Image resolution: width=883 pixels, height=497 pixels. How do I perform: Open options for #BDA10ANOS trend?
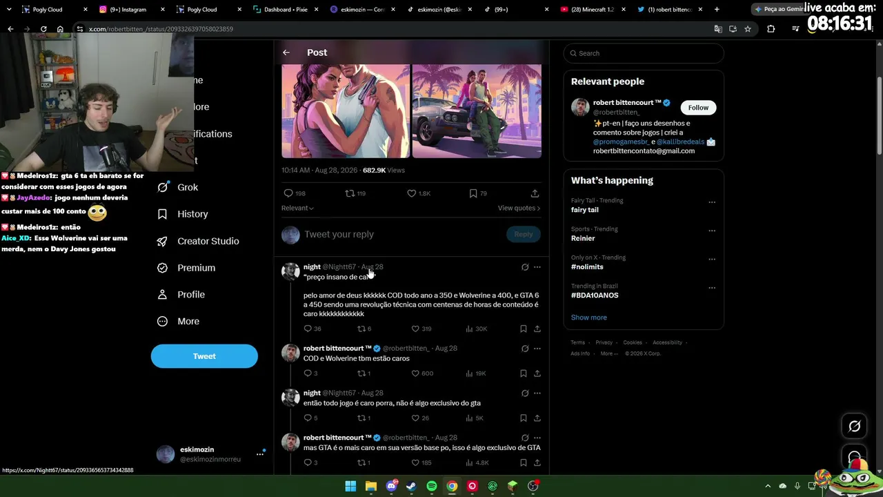click(712, 288)
